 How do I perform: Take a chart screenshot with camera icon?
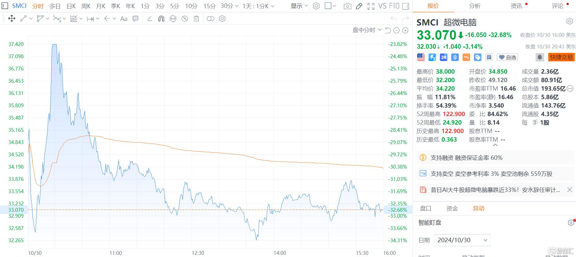[347, 6]
